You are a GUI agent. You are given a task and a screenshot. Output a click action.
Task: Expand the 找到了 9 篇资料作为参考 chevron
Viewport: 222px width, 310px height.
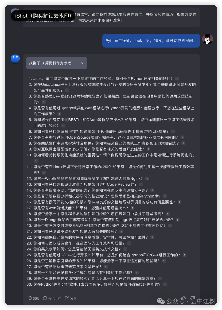pyautogui.click(x=82, y=63)
